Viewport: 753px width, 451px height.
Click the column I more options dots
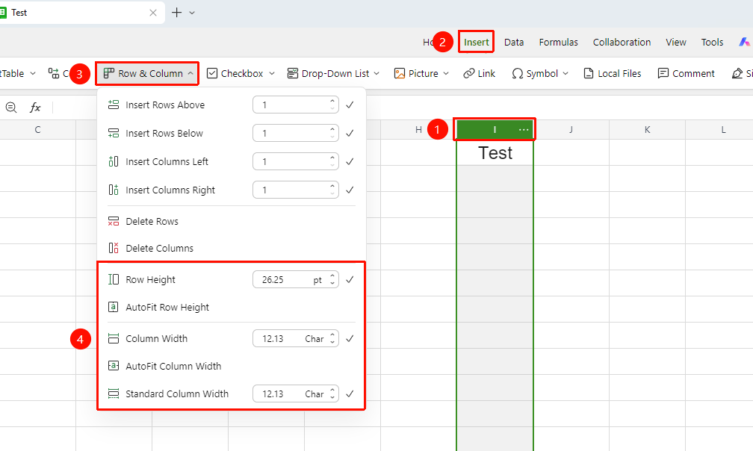click(x=524, y=129)
